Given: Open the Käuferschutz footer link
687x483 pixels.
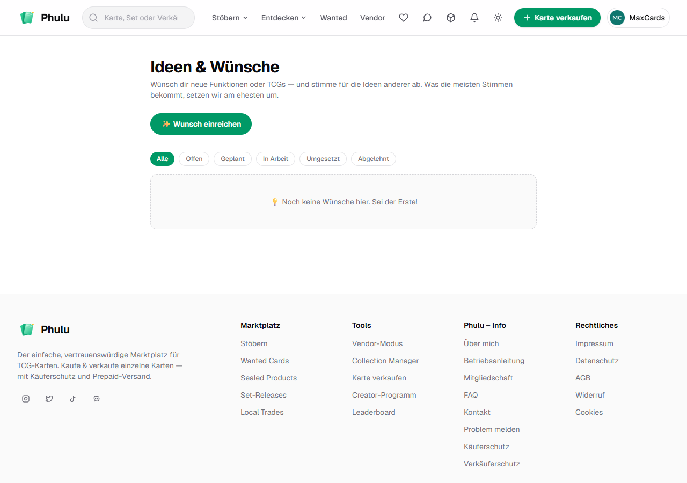Looking at the screenshot, I should point(486,447).
